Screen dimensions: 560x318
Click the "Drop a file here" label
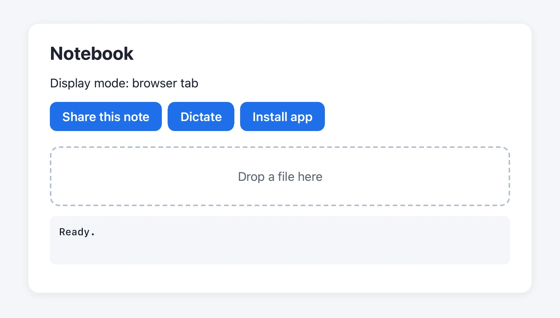(x=280, y=177)
